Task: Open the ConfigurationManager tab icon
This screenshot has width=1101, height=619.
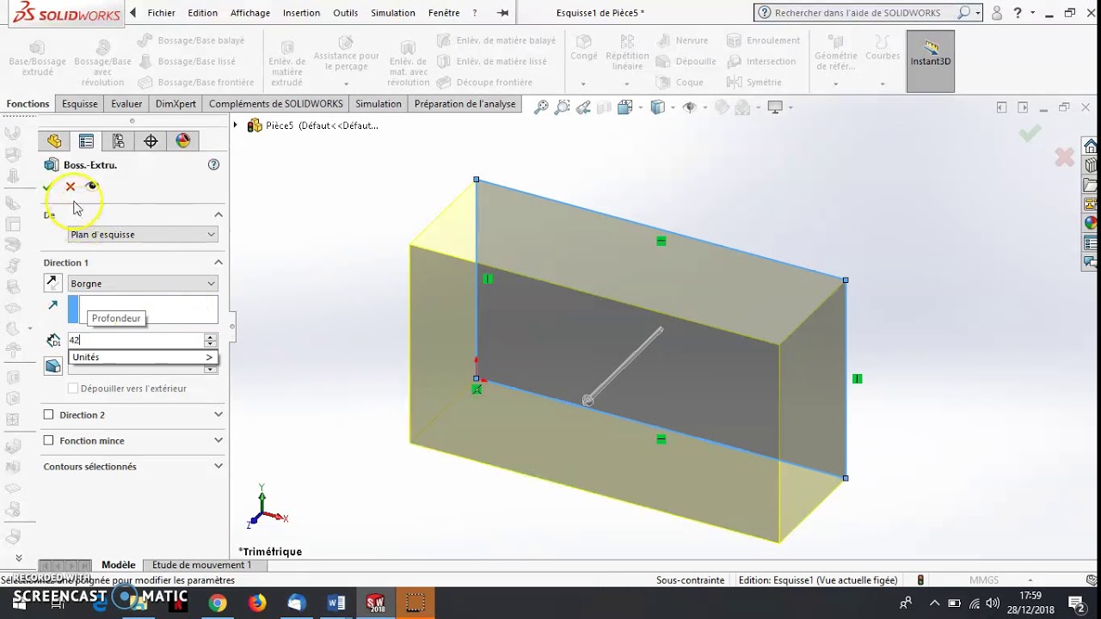Action: [x=119, y=141]
